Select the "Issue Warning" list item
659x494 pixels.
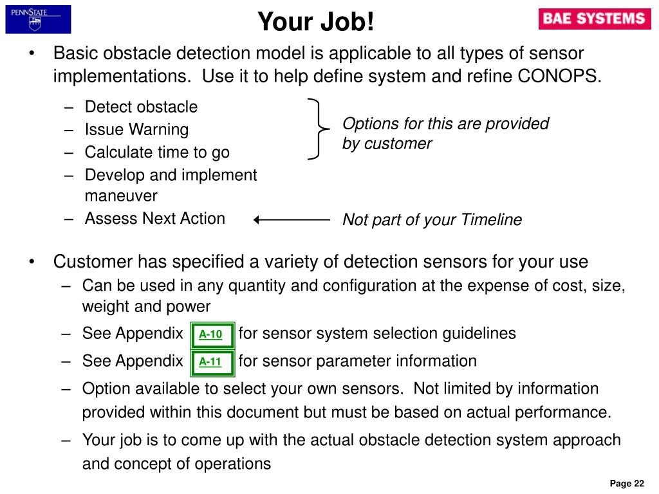136,129
